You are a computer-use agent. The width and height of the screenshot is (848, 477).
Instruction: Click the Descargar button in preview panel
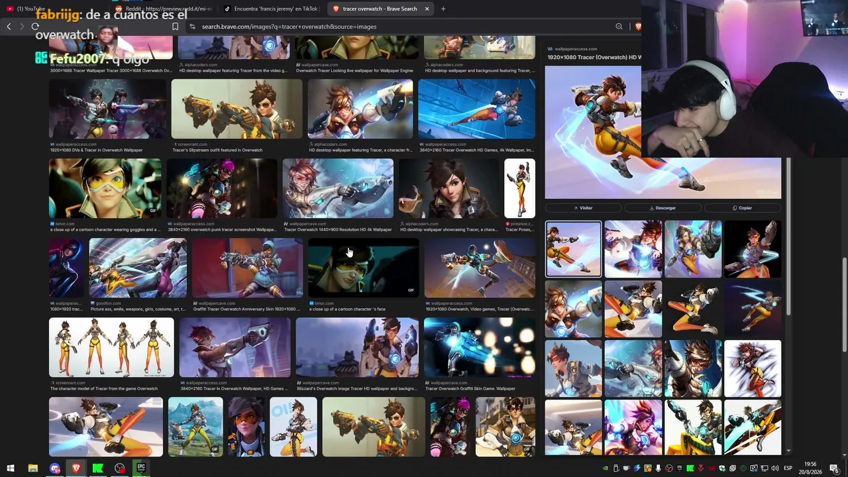662,208
